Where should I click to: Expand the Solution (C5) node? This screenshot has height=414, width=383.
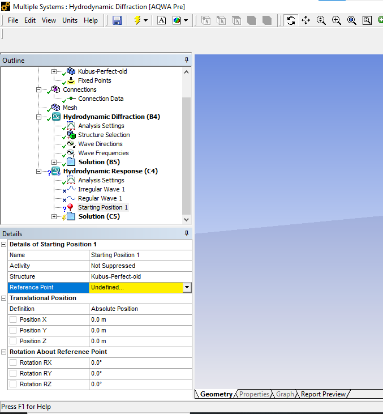tap(54, 216)
